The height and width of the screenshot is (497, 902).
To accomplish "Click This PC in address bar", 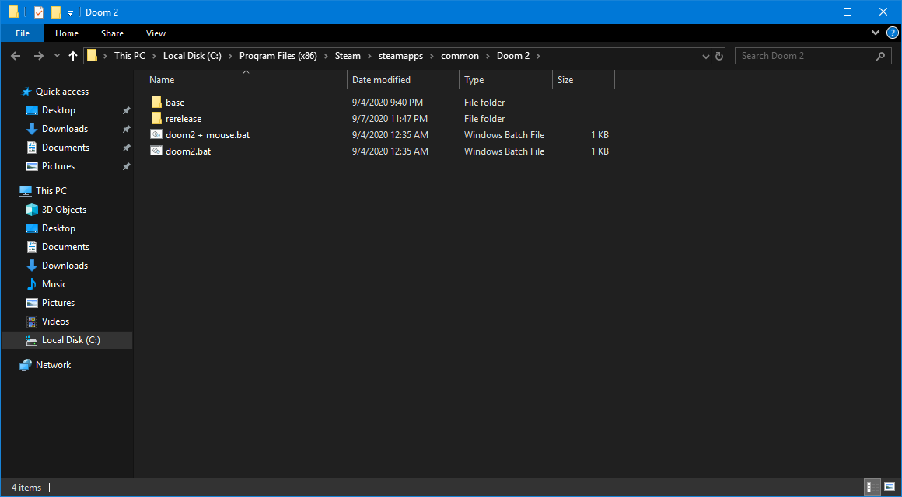I will pos(130,56).
